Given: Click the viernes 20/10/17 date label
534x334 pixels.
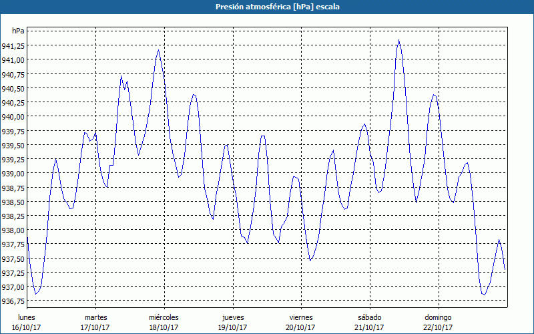Looking at the screenshot, I should pyautogui.click(x=300, y=322).
